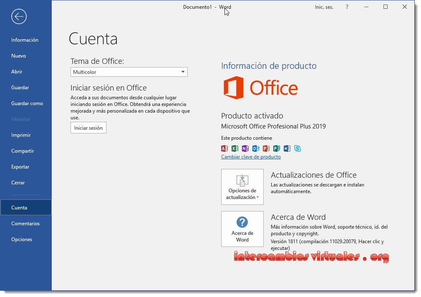Click Inic. ses. in title bar

click(x=324, y=7)
